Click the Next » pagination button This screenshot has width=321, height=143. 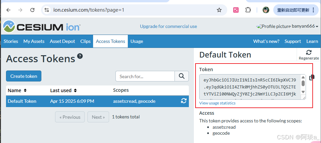click(98, 117)
